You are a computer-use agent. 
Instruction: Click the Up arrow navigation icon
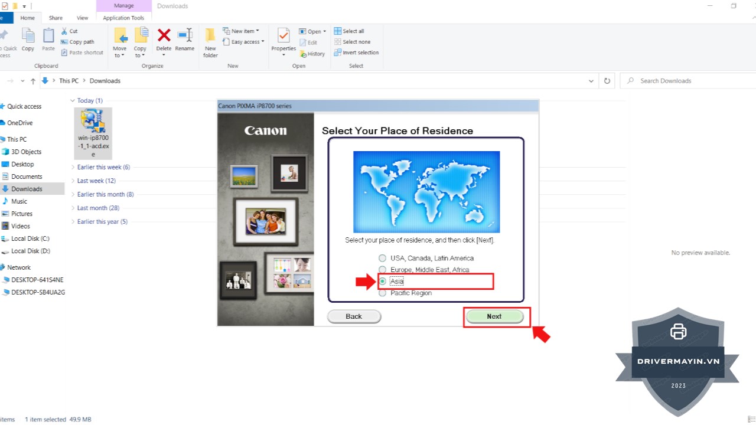33,81
